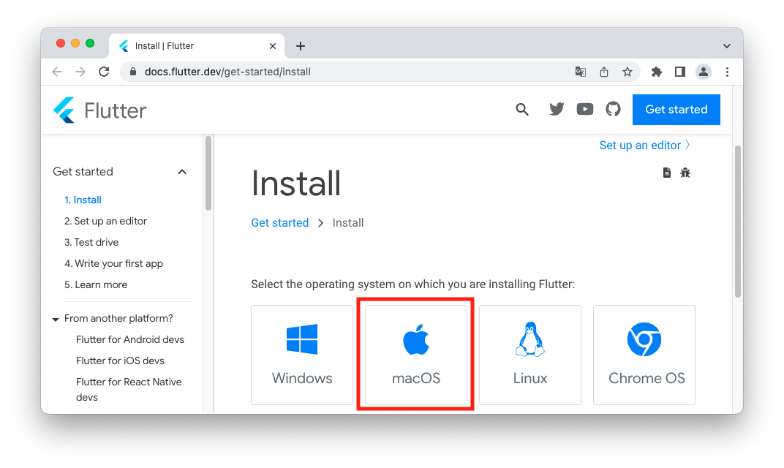Select the Windows operating system card
The image size is (784, 468).
(302, 355)
